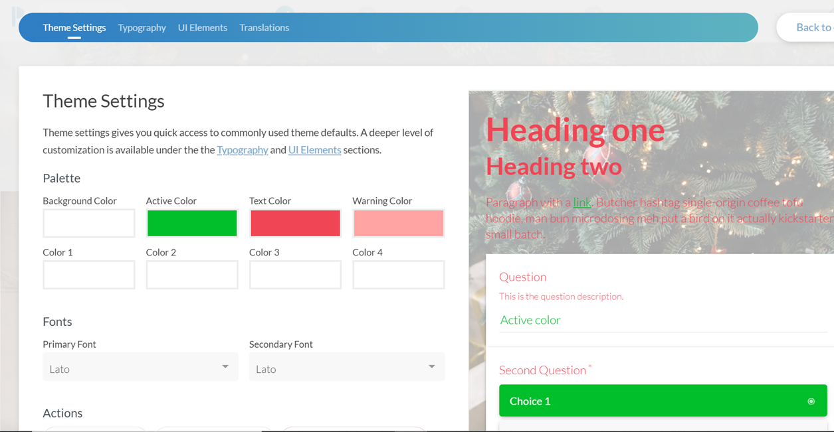
Task: Expand the Secondary Font dropdown
Action: pyautogui.click(x=346, y=367)
